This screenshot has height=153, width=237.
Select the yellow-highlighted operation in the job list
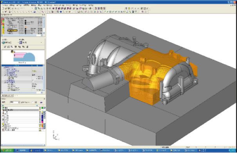[13, 30]
